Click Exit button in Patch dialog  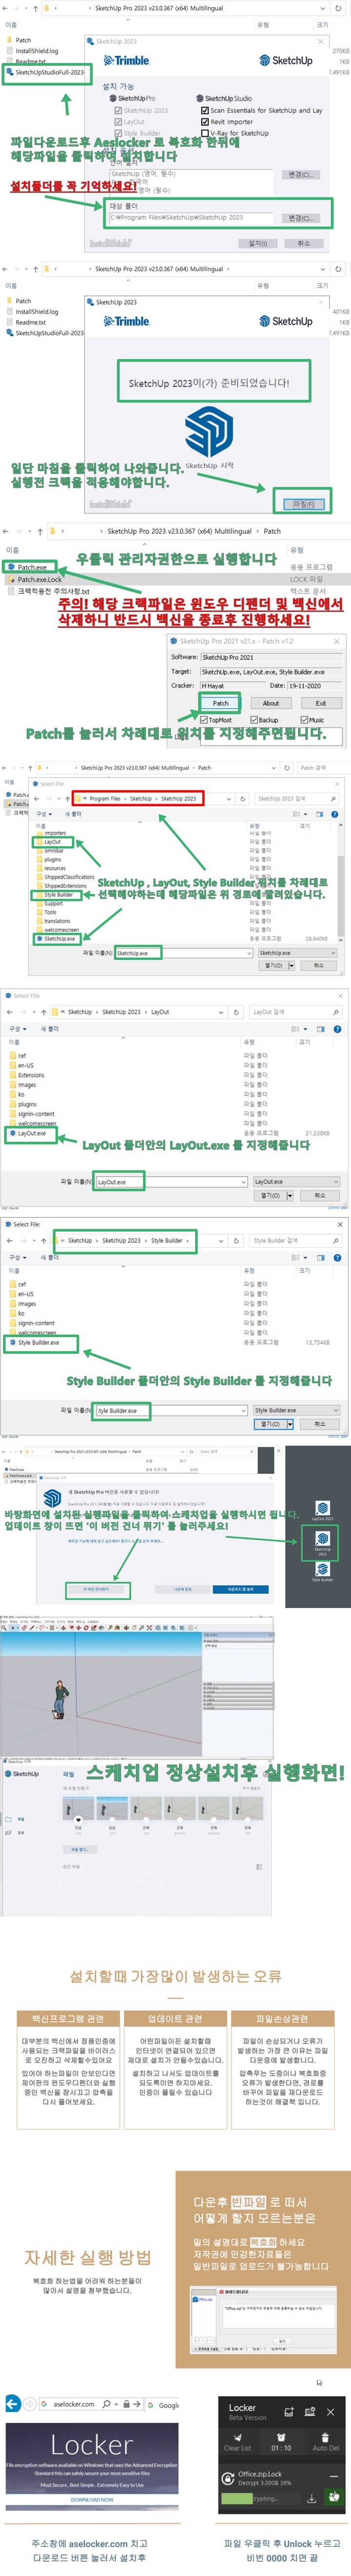(320, 703)
